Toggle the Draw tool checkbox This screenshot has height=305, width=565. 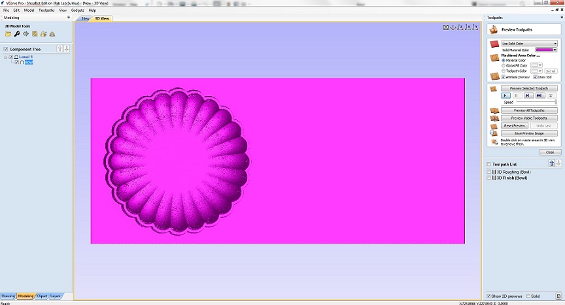click(535, 77)
